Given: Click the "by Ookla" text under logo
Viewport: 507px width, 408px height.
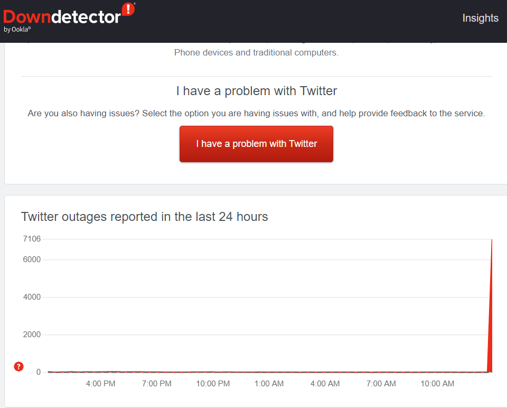Looking at the screenshot, I should [x=17, y=30].
